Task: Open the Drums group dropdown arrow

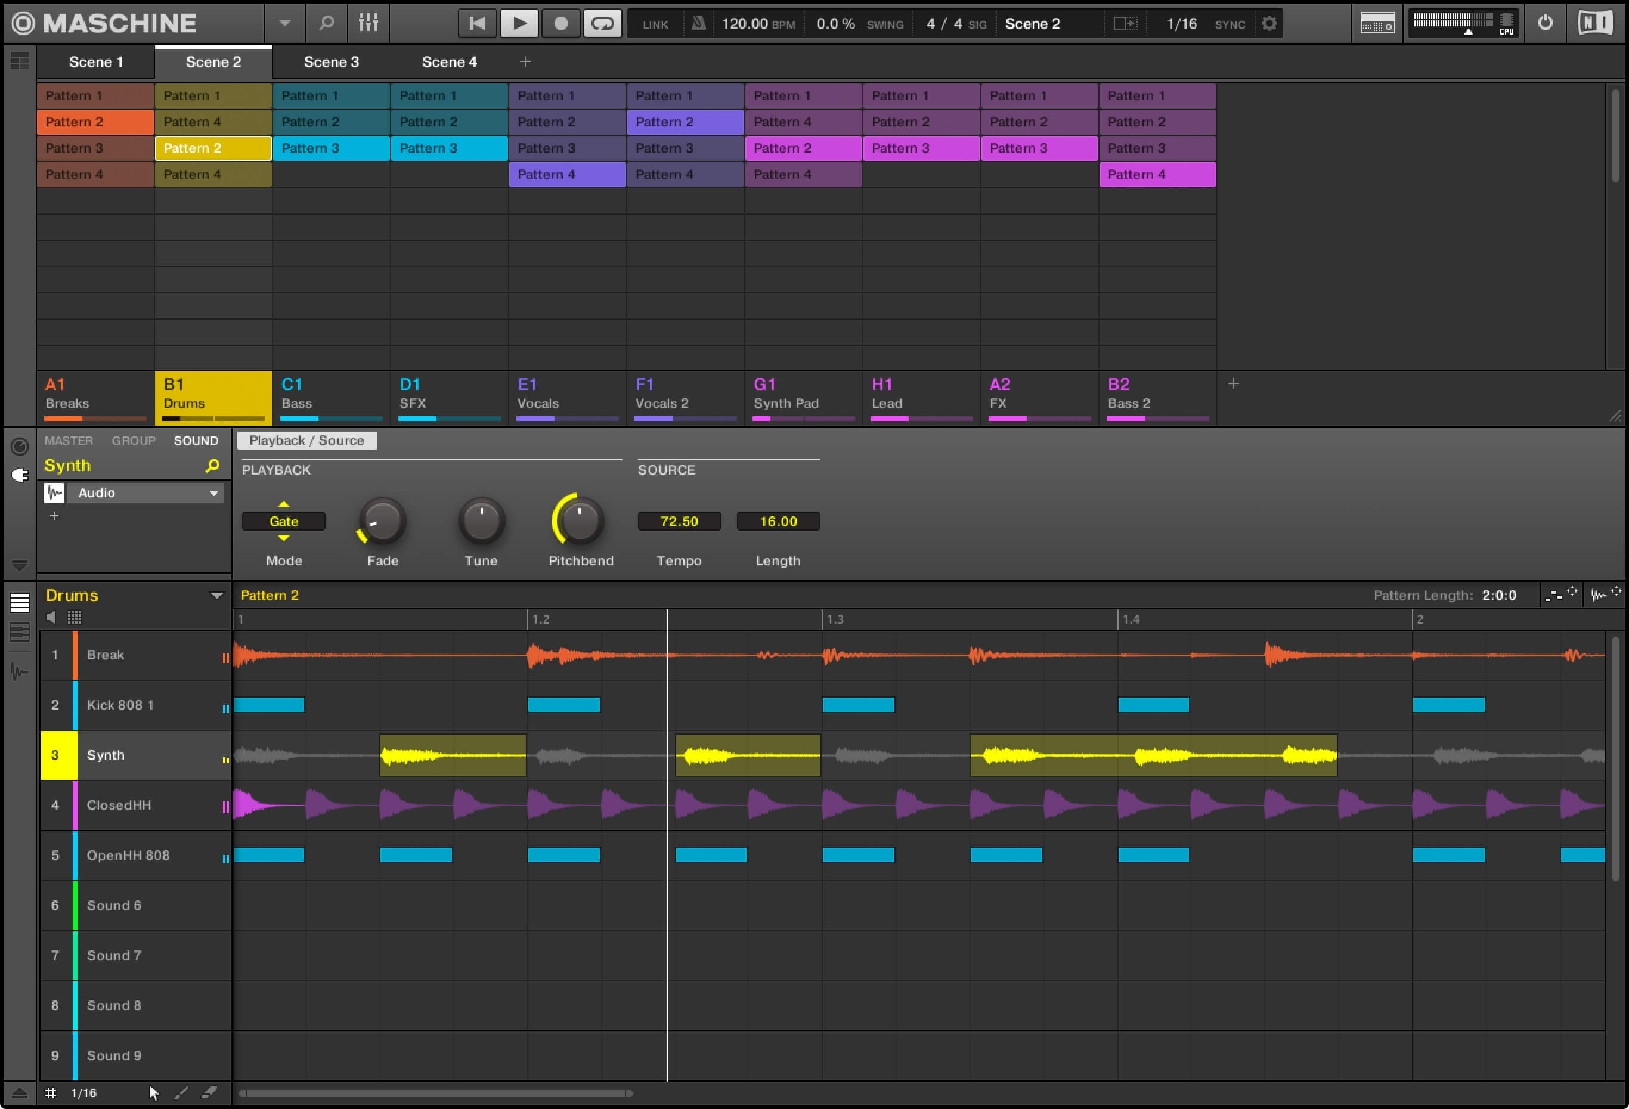Action: coord(216,595)
